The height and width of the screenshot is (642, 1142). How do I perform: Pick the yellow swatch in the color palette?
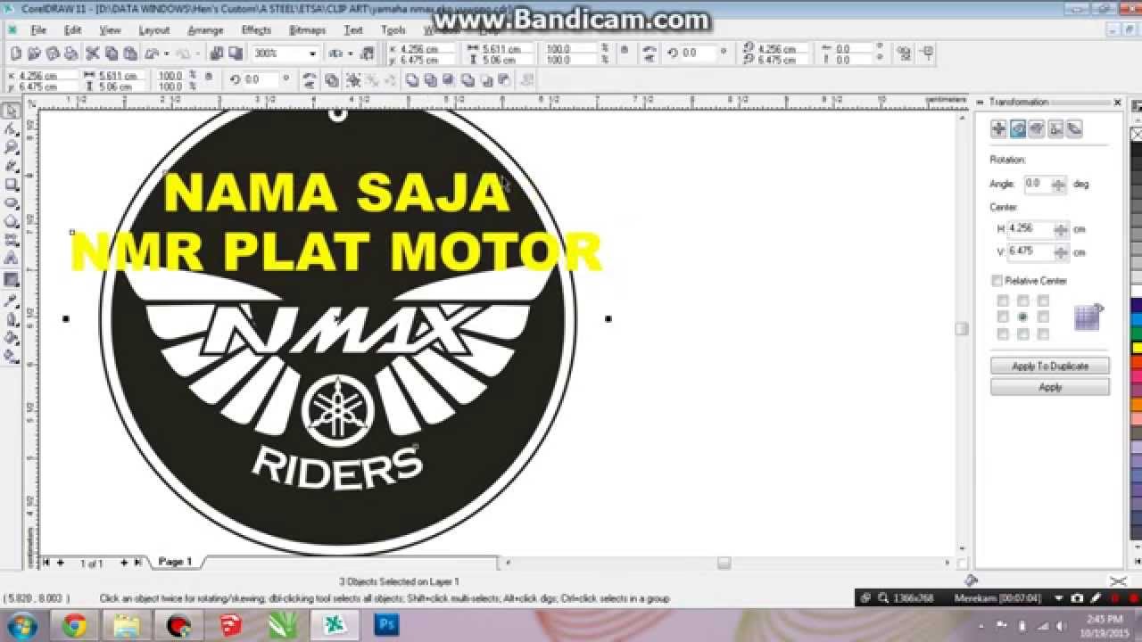(x=1137, y=347)
